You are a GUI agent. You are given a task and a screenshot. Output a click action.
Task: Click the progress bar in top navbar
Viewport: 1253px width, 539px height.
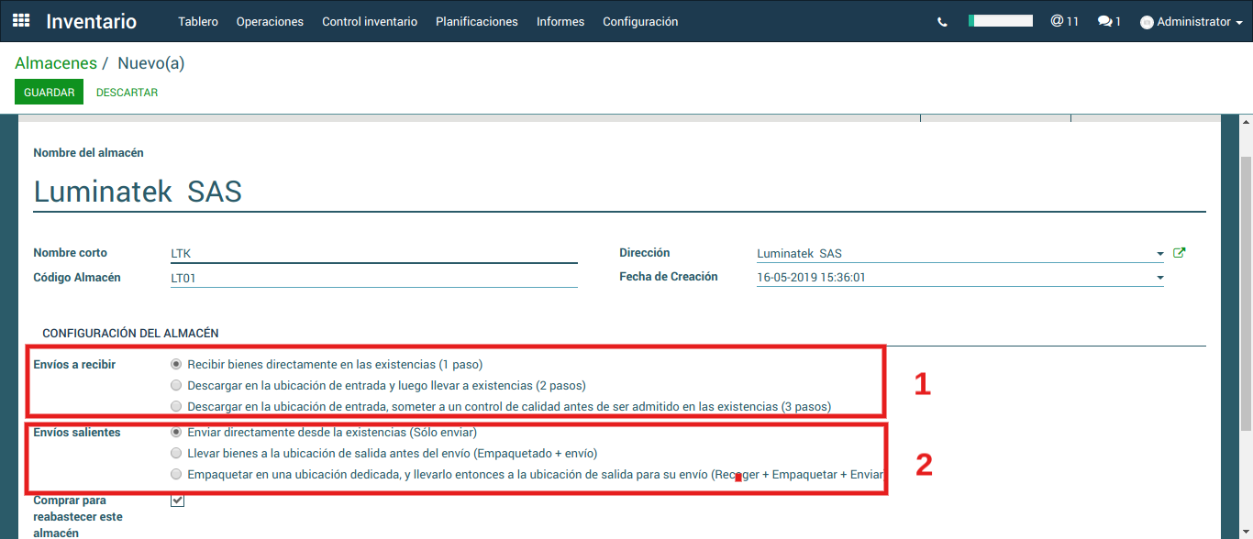[1000, 20]
